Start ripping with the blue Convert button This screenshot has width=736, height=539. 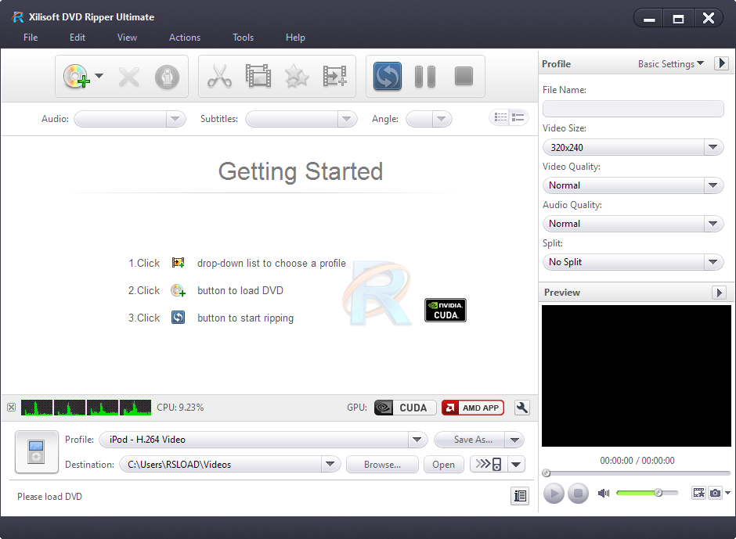388,76
